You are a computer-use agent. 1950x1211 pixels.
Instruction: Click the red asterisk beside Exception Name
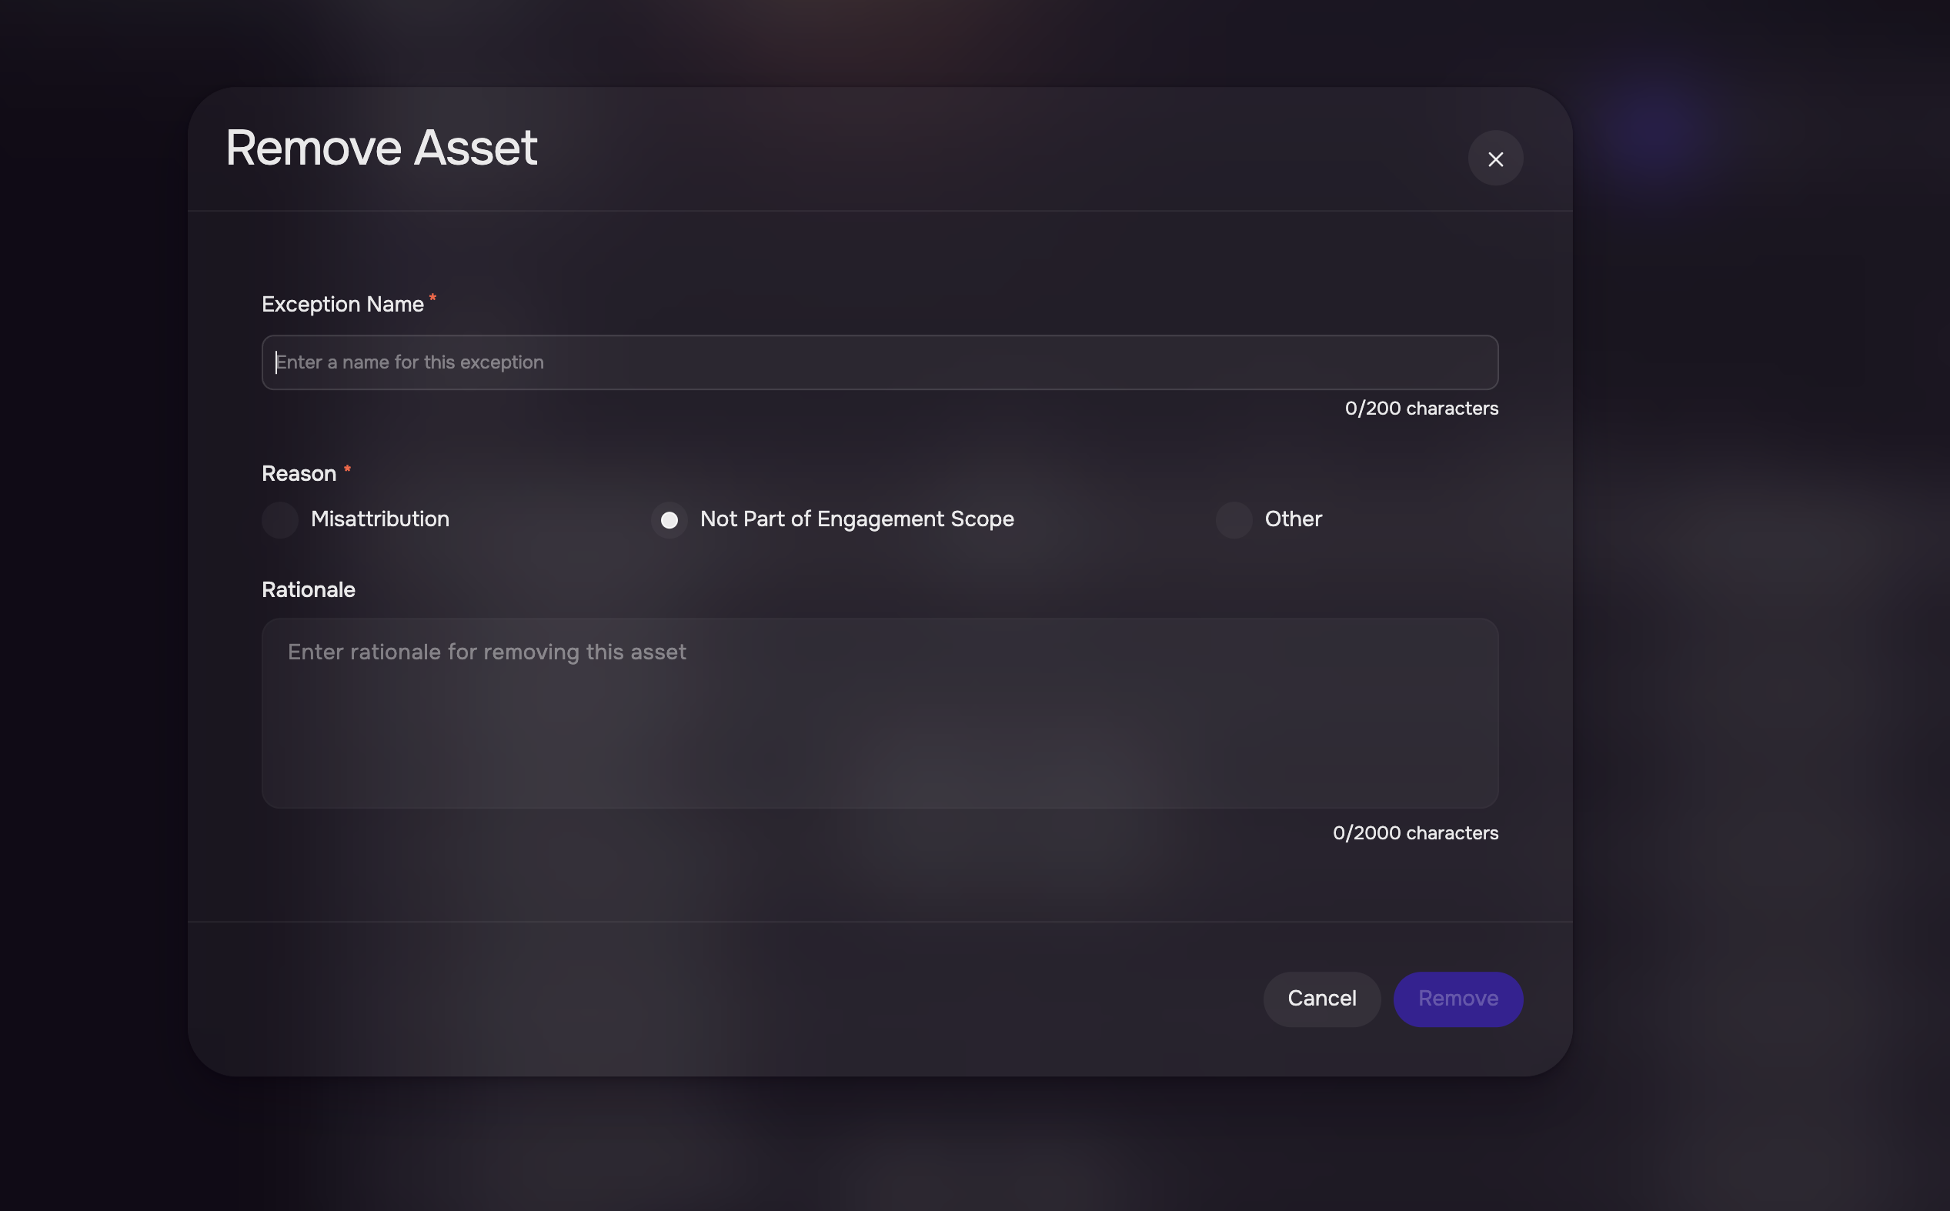[432, 299]
